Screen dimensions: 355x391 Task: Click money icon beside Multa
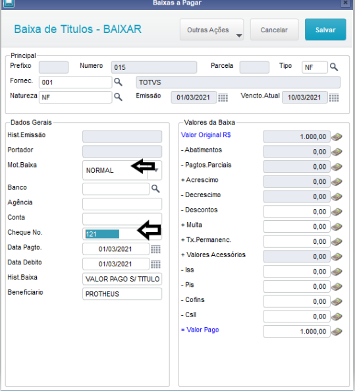(x=337, y=227)
